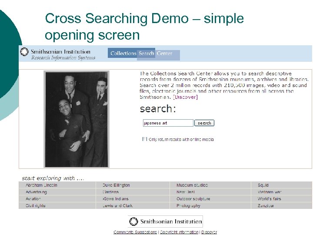Open the Advertising topic link
The image size is (313, 235).
click(36, 192)
